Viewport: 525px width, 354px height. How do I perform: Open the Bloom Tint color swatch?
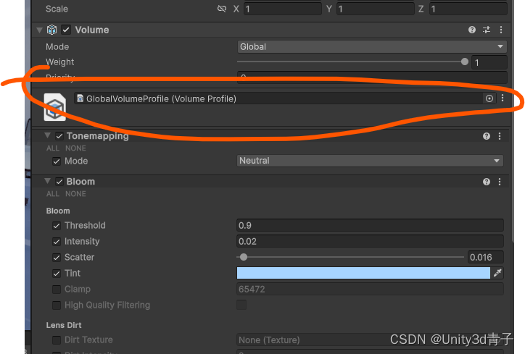pyautogui.click(x=363, y=273)
